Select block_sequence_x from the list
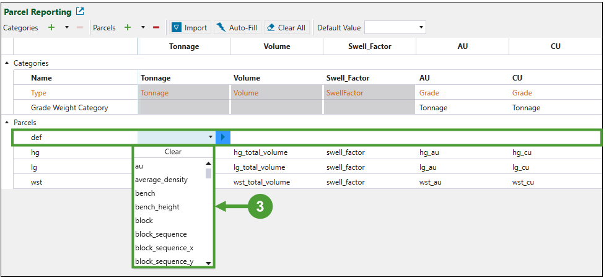This screenshot has height=280, width=609. coord(164,248)
